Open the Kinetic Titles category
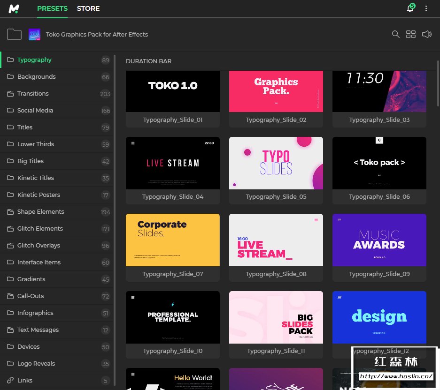 (57, 178)
